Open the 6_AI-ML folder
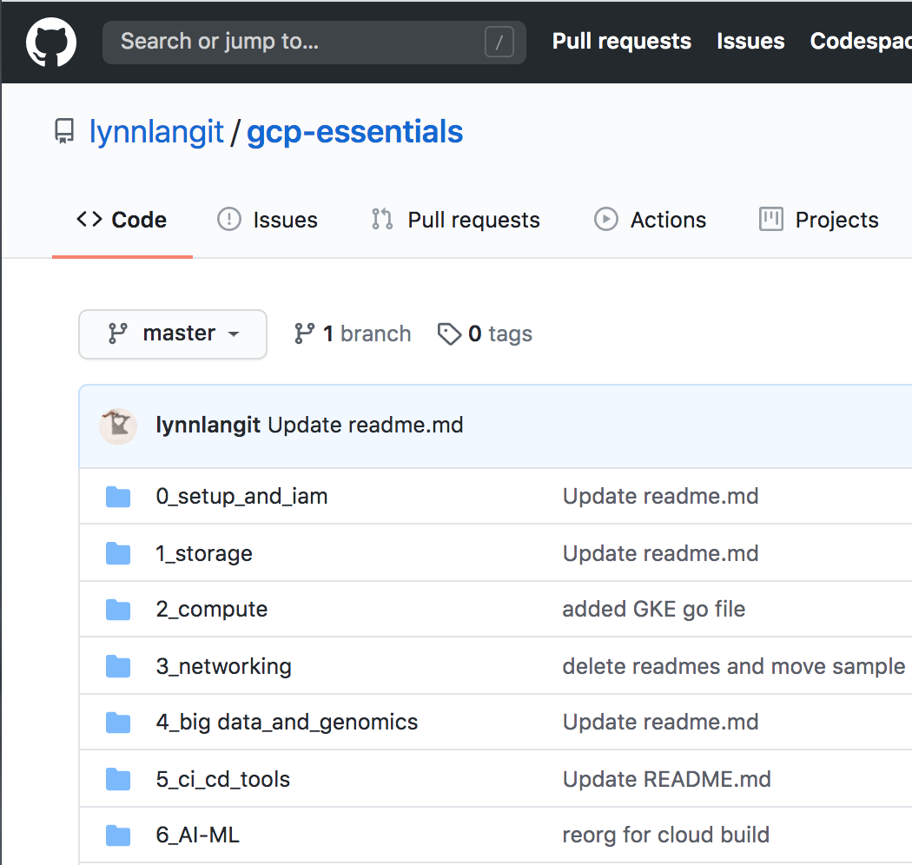912x865 pixels. click(198, 835)
